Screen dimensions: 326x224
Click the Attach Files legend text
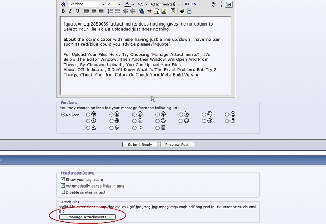point(70,202)
